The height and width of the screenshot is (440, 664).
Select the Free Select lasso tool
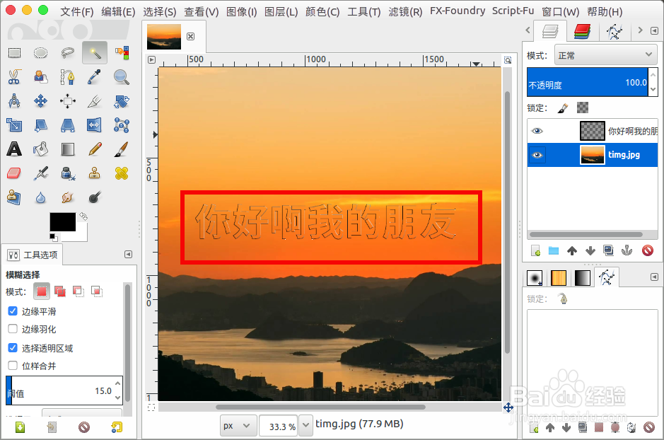point(68,53)
